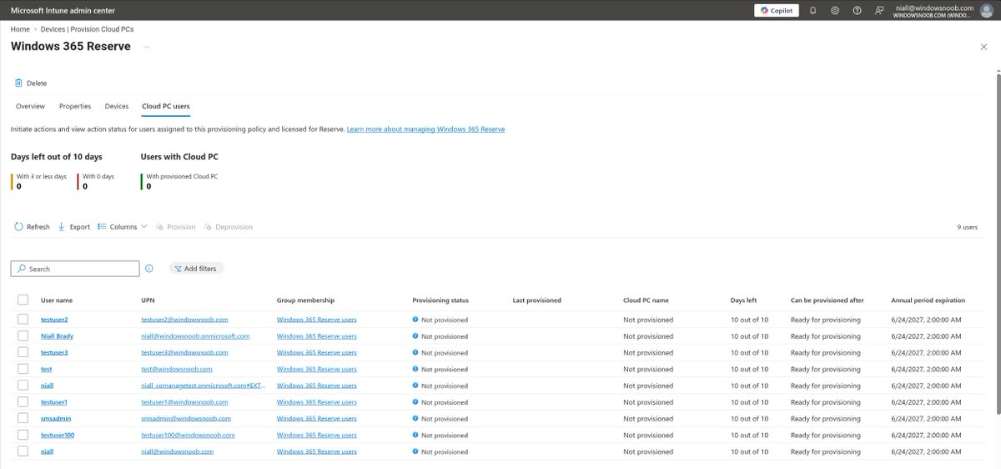The width and height of the screenshot is (1001, 469).
Task: Go to Home breadcrumb
Action: pos(20,29)
